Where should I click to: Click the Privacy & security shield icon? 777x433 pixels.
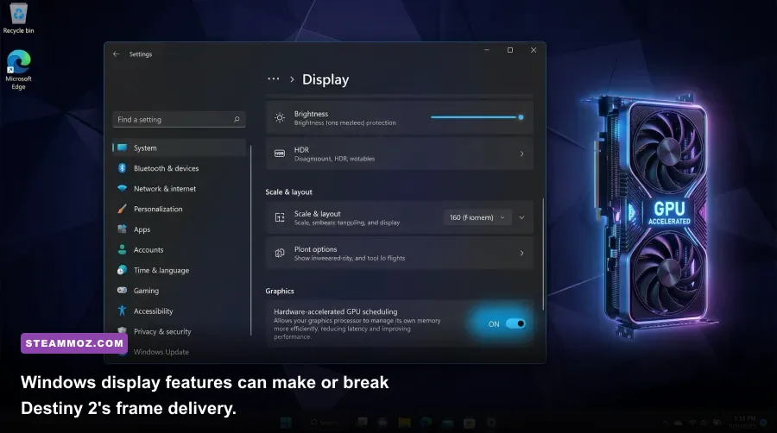click(x=122, y=330)
